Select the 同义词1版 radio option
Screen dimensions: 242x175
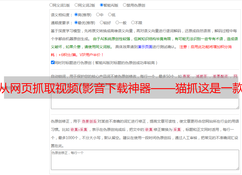click(x=51, y=5)
